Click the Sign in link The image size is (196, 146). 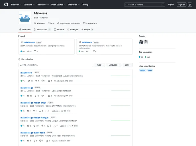point(171,5)
